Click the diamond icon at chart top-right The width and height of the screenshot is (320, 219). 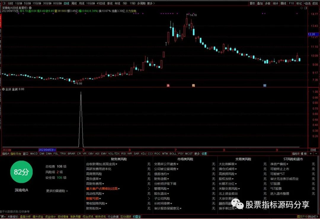(x=301, y=8)
